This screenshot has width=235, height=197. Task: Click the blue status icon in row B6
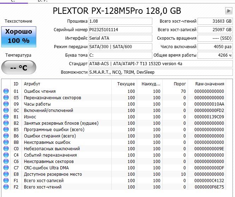click(x=6, y=136)
